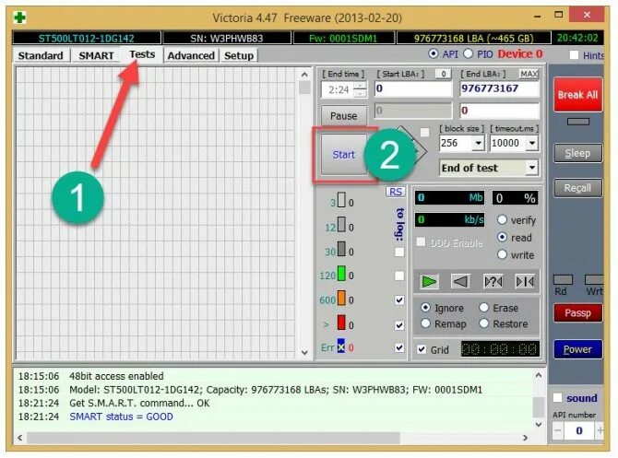
Task: Choose the Restore bad block action
Action: pyautogui.click(x=483, y=323)
